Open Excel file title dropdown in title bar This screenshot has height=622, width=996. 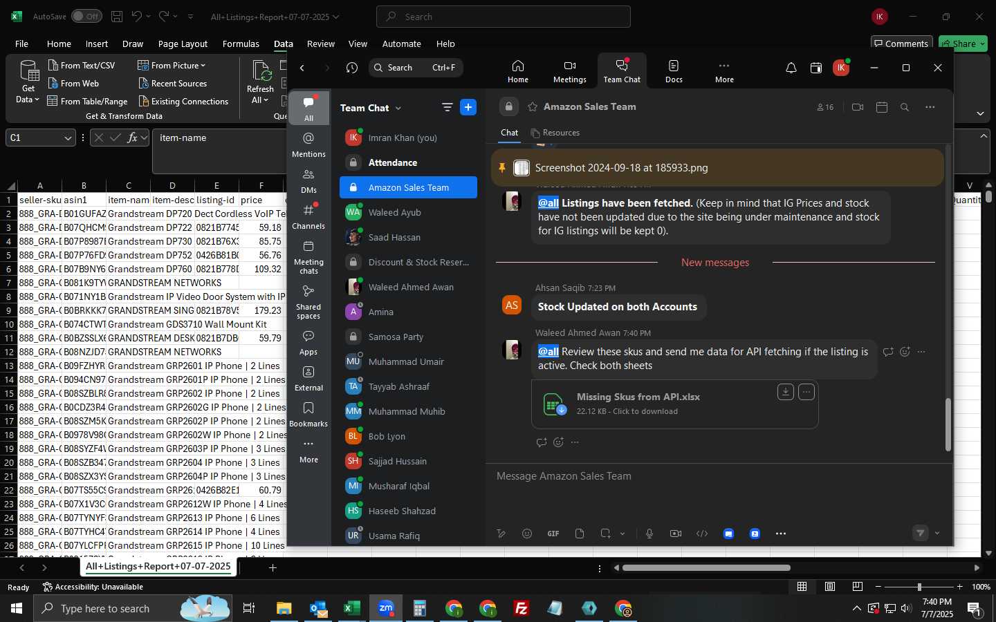336,17
